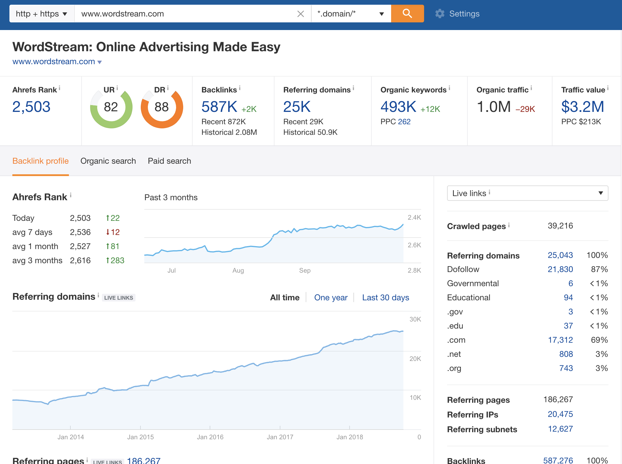The width and height of the screenshot is (622, 464).
Task: Open the $3.2M traffic value link
Action: 583,107
